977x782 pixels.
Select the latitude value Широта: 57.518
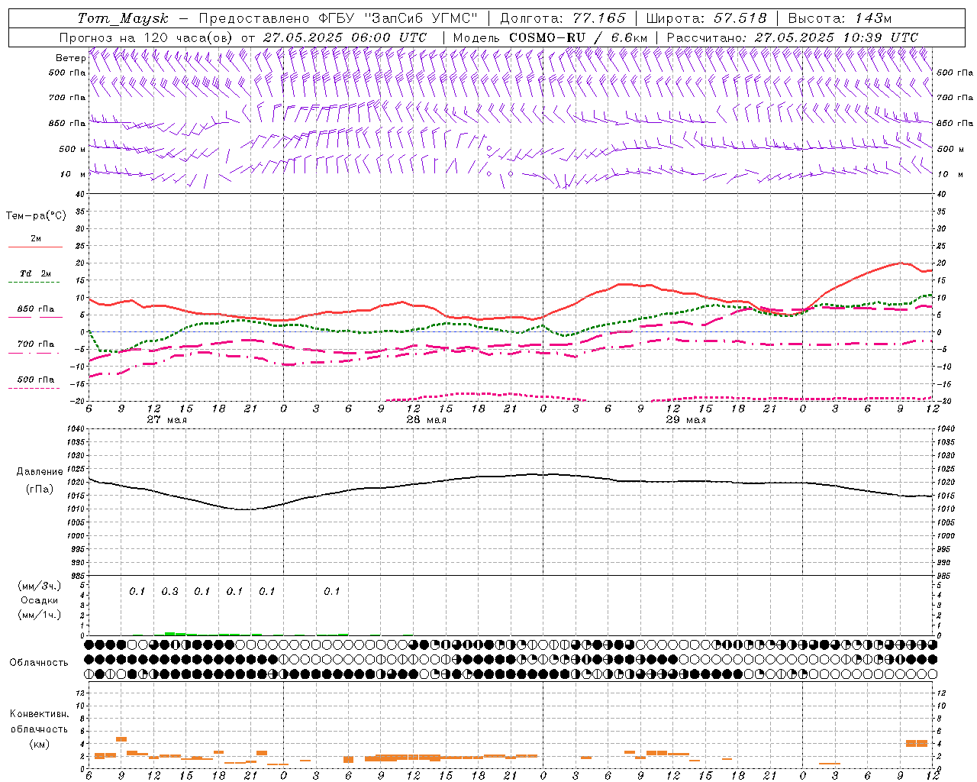[x=706, y=18]
